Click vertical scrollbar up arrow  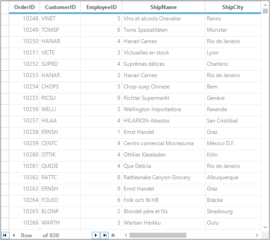pyautogui.click(x=265, y=5)
